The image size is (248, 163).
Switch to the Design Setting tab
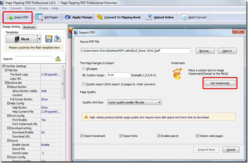click(11, 27)
